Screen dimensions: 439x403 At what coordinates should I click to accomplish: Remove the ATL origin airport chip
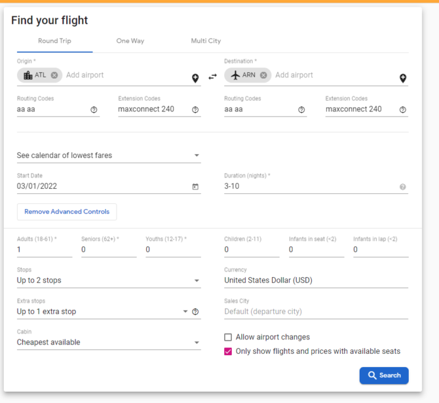(x=54, y=75)
